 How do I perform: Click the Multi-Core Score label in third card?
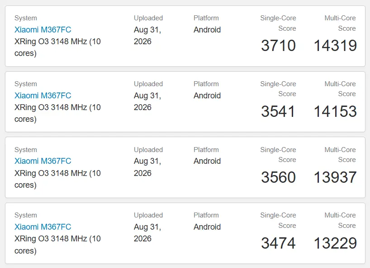[x=340, y=155]
